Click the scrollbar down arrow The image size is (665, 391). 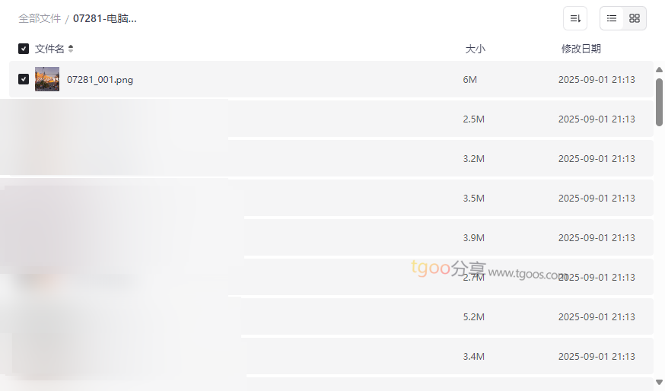(x=659, y=382)
